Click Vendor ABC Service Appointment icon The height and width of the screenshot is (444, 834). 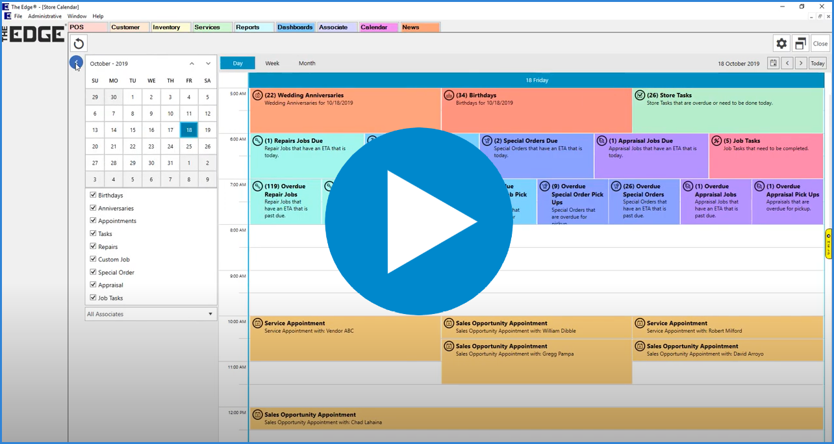257,323
